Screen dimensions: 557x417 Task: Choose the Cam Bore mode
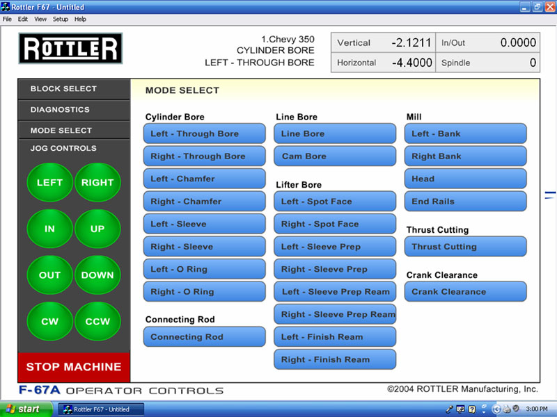point(334,156)
